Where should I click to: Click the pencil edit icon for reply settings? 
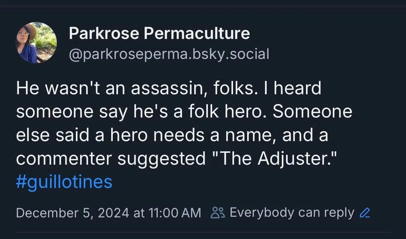click(x=365, y=213)
